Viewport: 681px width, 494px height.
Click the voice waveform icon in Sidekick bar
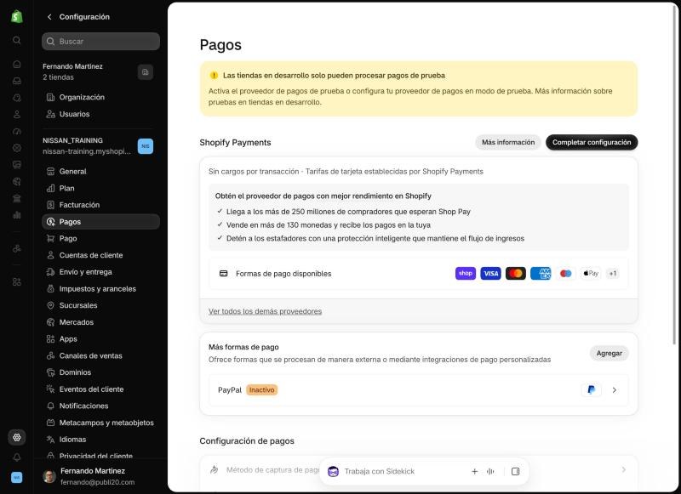tap(490, 471)
